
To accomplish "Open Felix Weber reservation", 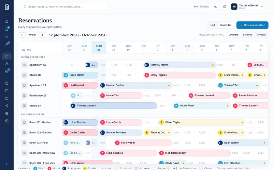I will (143, 143).
